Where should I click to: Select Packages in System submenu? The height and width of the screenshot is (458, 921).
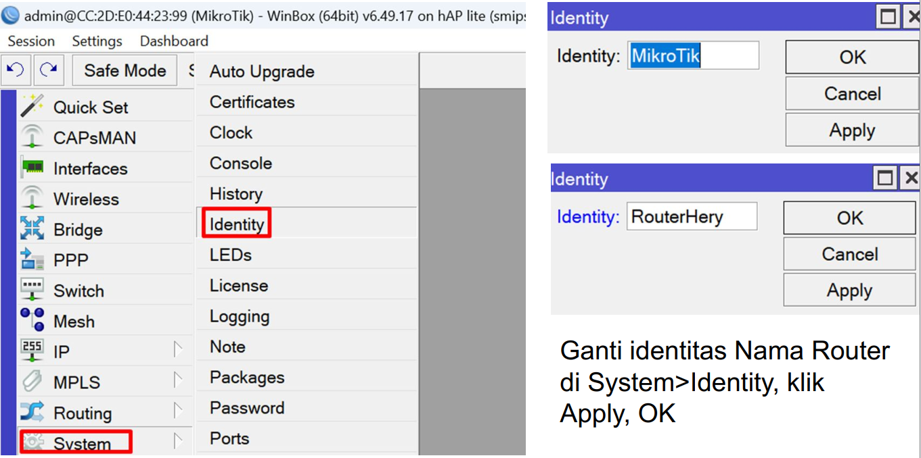tap(307, 377)
